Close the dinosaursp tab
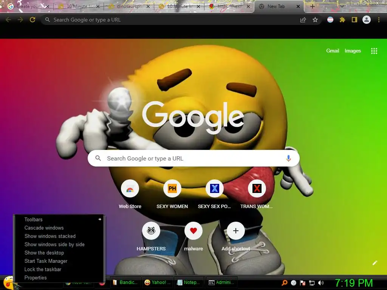 (x=148, y=6)
